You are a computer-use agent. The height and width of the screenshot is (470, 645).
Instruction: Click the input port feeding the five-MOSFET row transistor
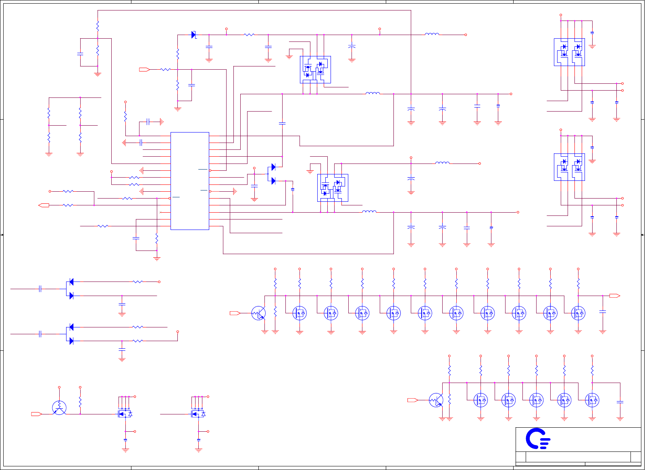413,400
